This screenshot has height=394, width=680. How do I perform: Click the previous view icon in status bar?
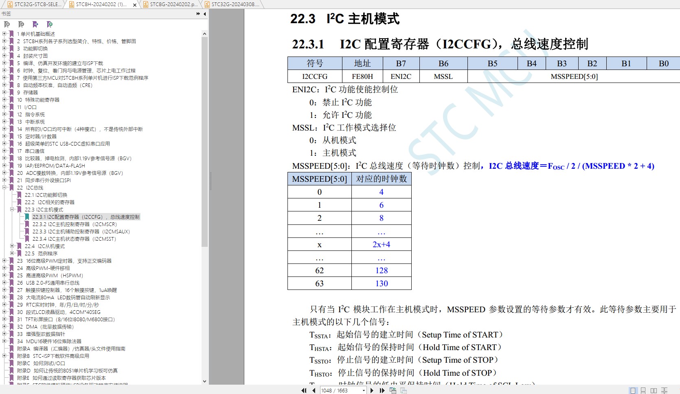(x=393, y=390)
